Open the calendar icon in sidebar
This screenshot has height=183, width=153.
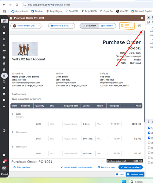coord(4,82)
